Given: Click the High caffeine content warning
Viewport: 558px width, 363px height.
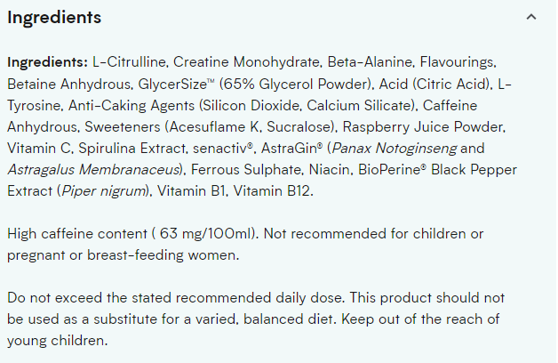Looking at the screenshot, I should (245, 245).
